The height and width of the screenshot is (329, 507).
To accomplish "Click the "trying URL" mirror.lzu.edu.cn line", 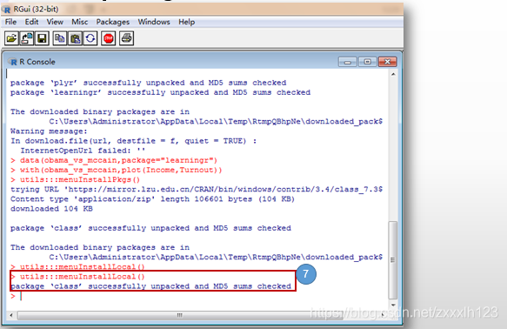I will [x=197, y=189].
